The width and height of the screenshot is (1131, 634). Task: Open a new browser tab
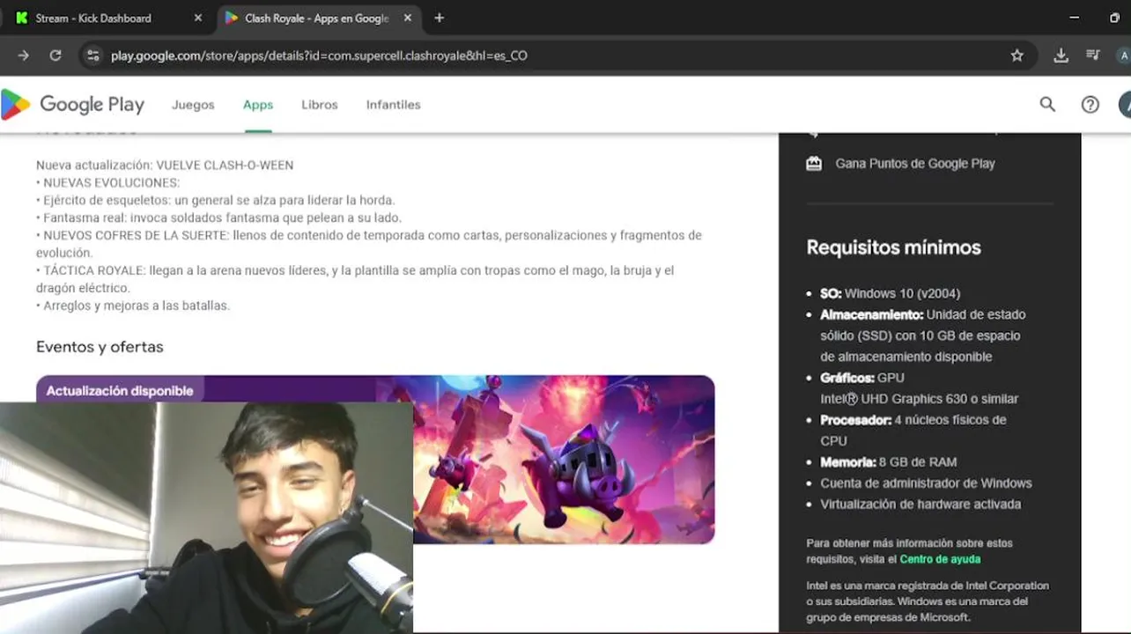tap(440, 18)
